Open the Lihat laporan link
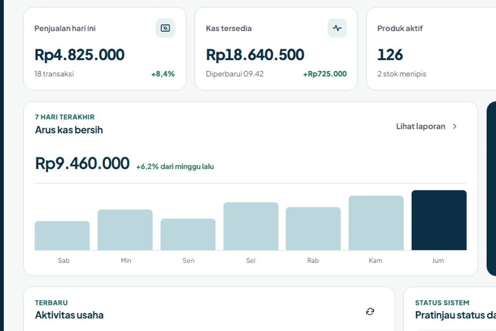496x331 pixels. tap(427, 126)
